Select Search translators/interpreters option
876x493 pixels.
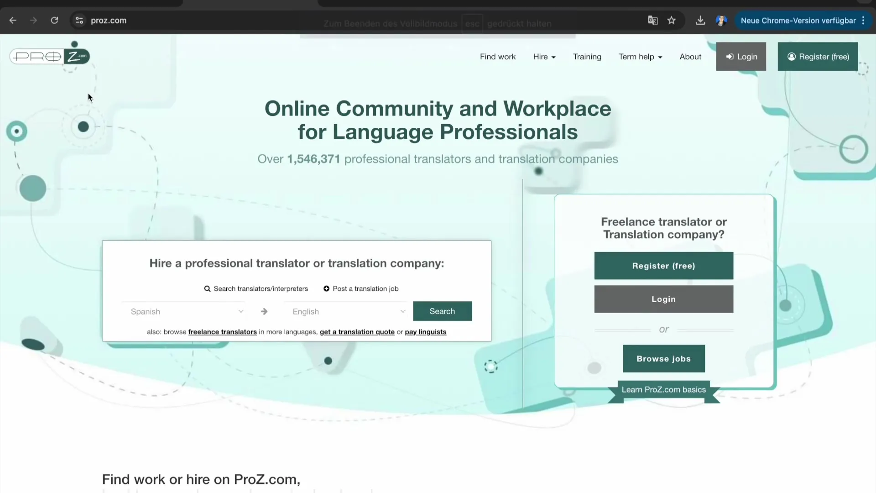pos(256,288)
